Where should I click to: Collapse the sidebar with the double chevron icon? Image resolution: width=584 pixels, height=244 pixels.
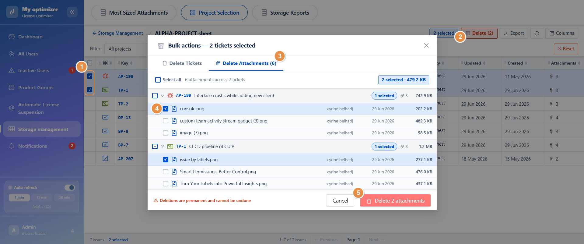tap(72, 12)
